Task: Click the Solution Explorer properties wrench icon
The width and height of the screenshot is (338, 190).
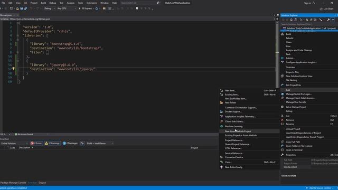Action: (328, 20)
